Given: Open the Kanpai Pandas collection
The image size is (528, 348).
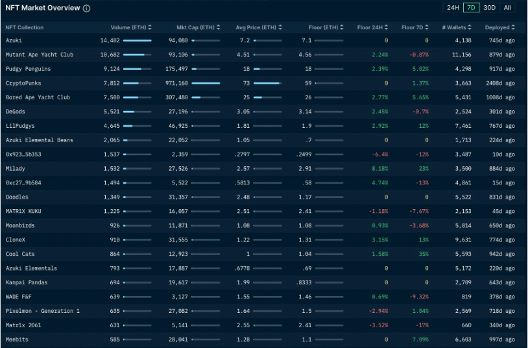Looking at the screenshot, I should point(27,282).
